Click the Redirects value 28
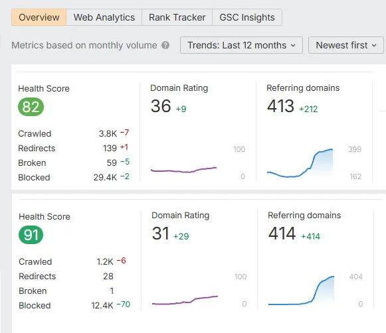The width and height of the screenshot is (386, 333). click(x=108, y=276)
